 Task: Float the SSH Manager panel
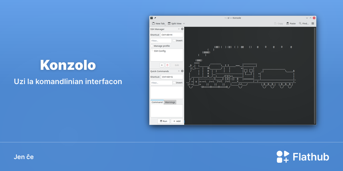coord(179,29)
